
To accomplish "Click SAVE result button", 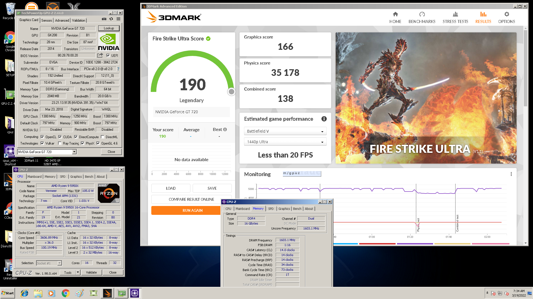I will click(212, 188).
